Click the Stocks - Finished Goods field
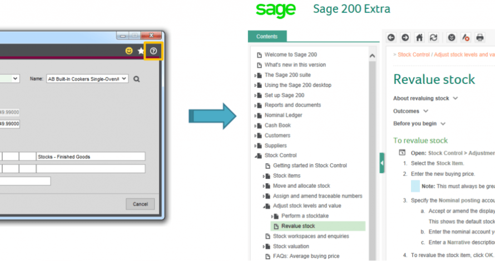Image resolution: width=495 pixels, height=261 pixels. click(x=91, y=157)
